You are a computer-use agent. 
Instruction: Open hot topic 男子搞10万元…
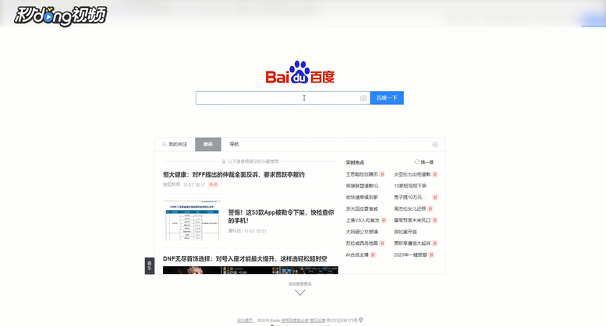409,198
